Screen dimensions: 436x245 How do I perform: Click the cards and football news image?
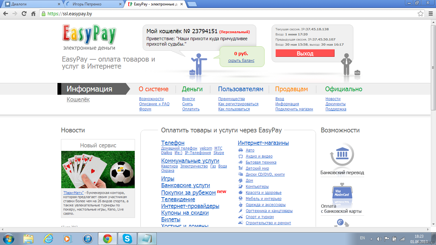tap(98, 169)
